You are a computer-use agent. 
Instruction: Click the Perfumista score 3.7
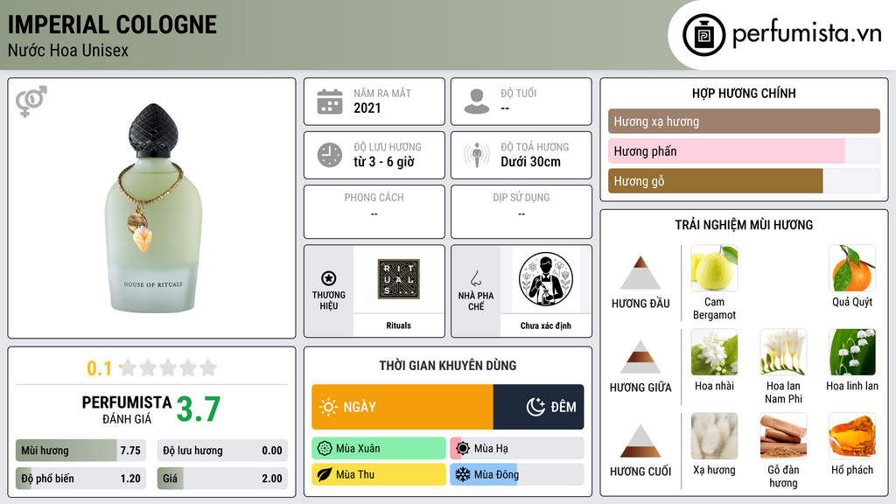tap(199, 409)
